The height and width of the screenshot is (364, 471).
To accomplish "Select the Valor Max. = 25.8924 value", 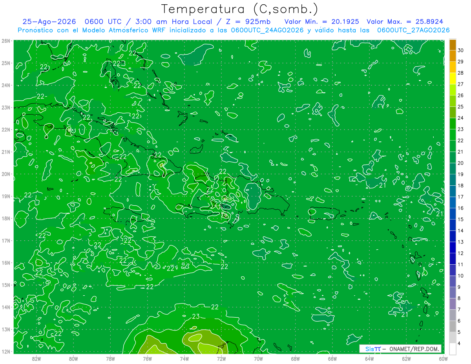I will (405, 22).
